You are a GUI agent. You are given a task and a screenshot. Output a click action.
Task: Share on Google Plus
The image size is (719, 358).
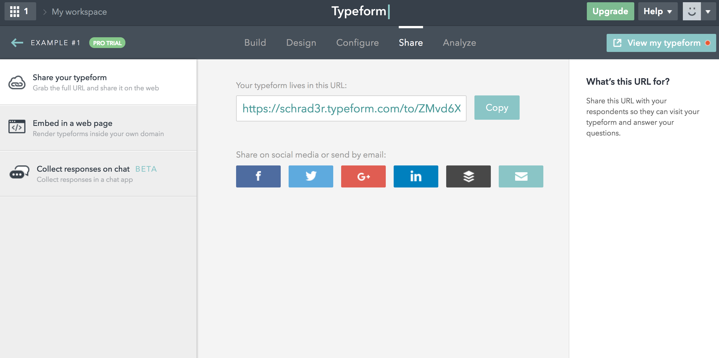[363, 176]
